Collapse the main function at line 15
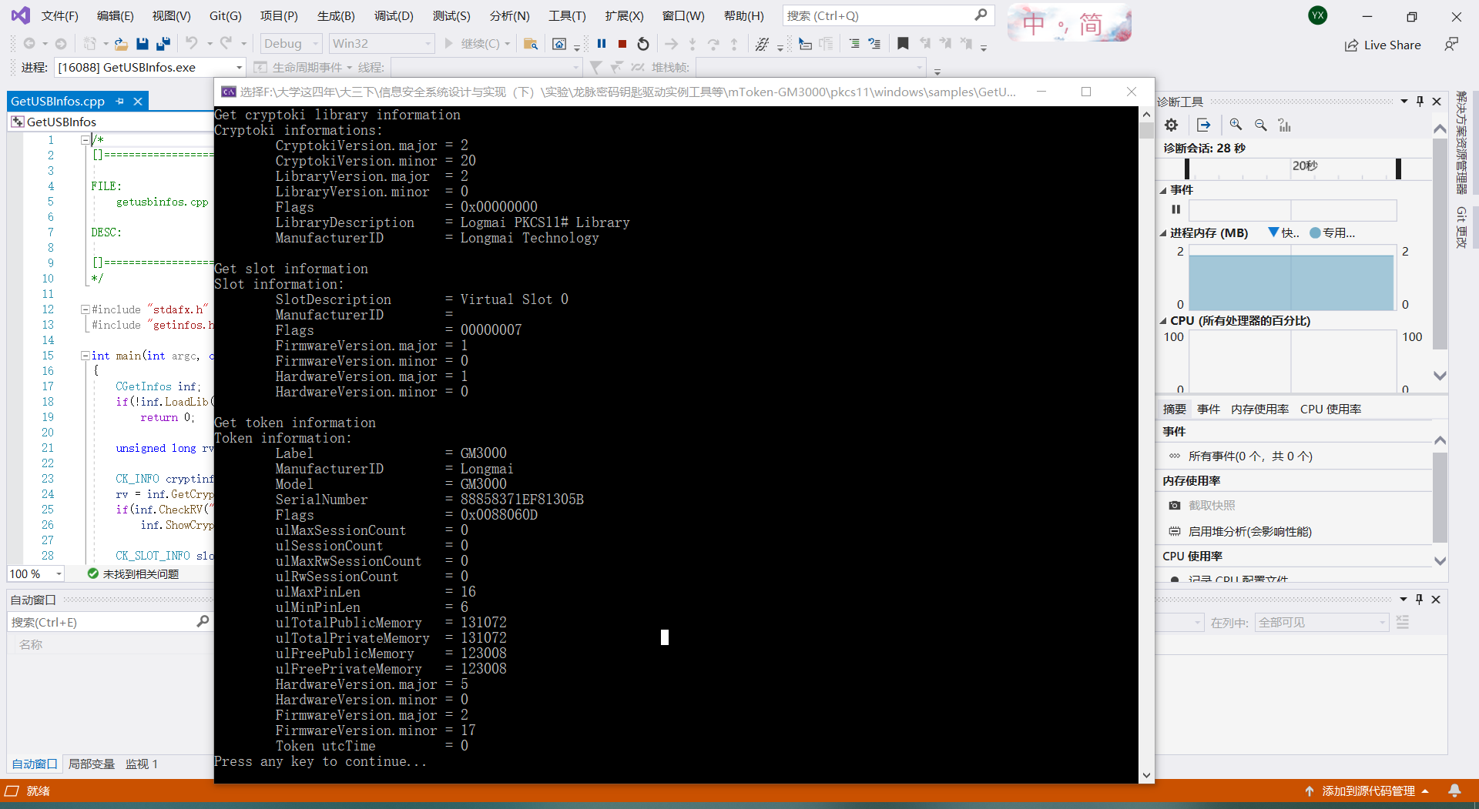 (85, 355)
